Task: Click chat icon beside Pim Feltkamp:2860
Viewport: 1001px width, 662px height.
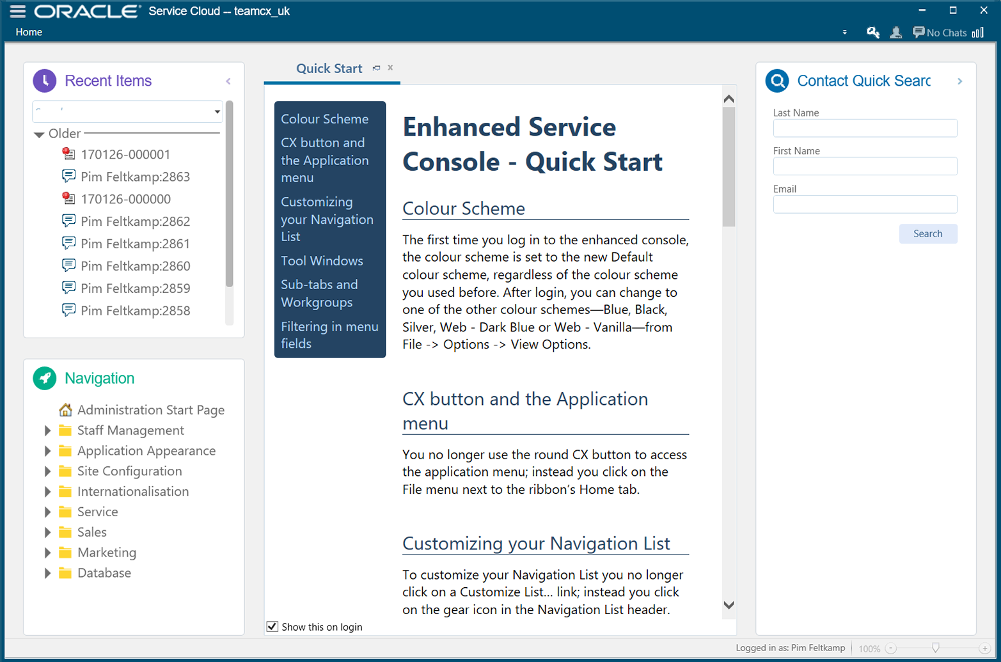Action: click(x=68, y=265)
